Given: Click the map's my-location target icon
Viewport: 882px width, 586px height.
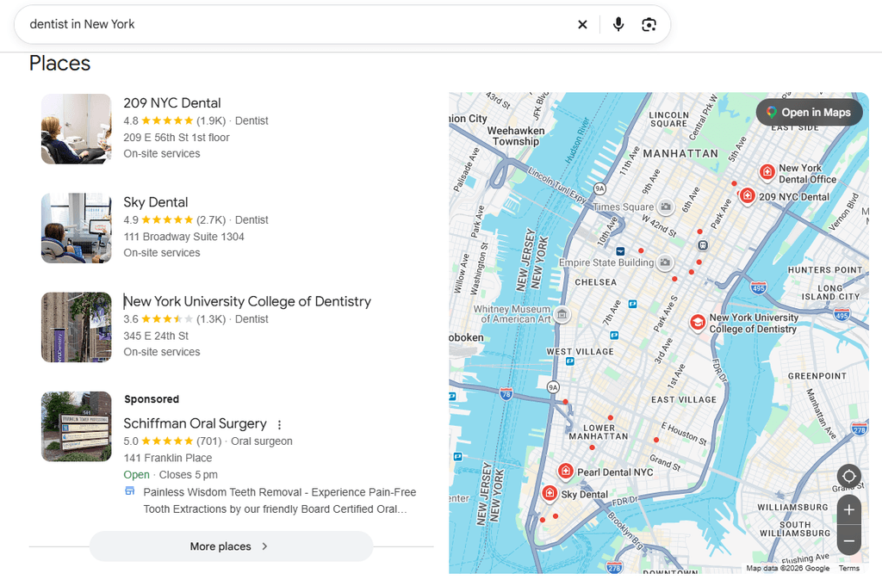Looking at the screenshot, I should [x=848, y=477].
